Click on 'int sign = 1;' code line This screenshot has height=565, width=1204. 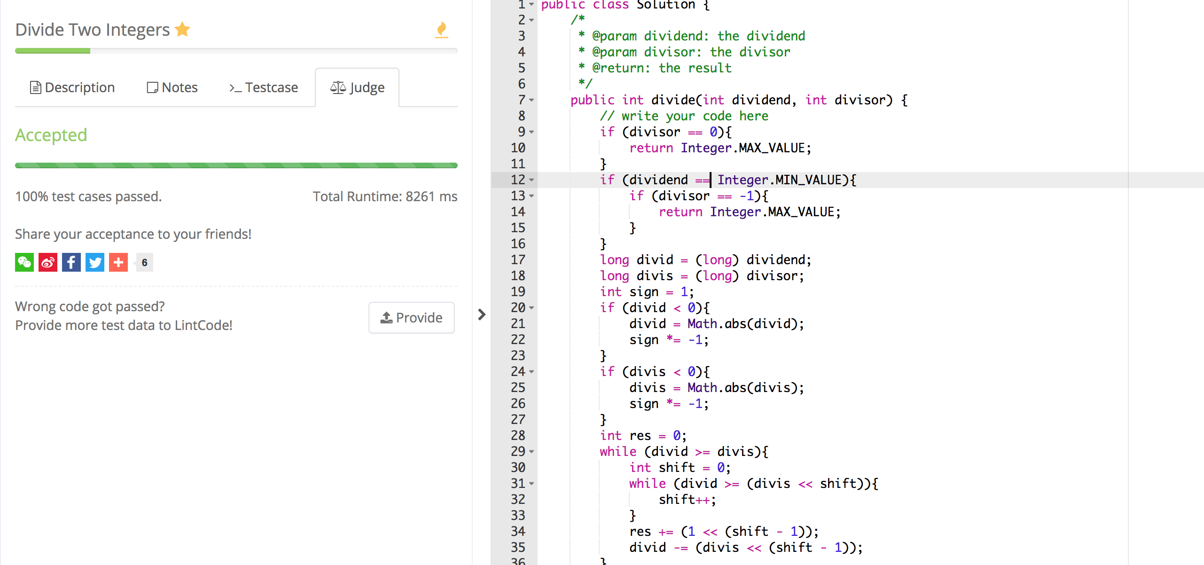point(647,292)
